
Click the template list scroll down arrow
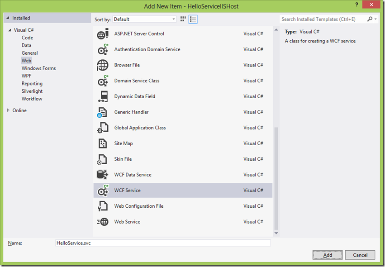pos(276,233)
